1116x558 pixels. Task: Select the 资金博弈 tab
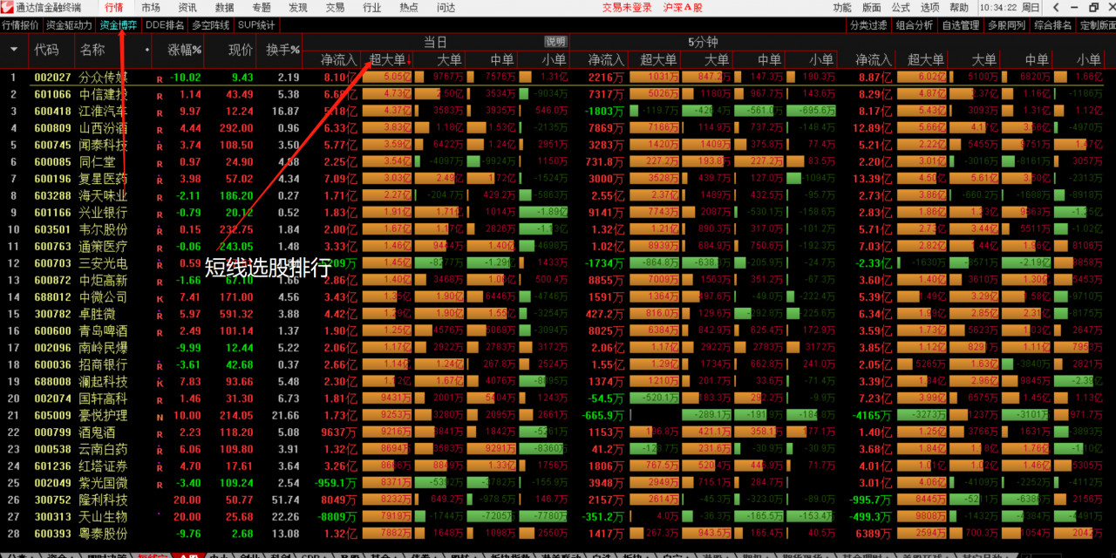click(x=119, y=25)
